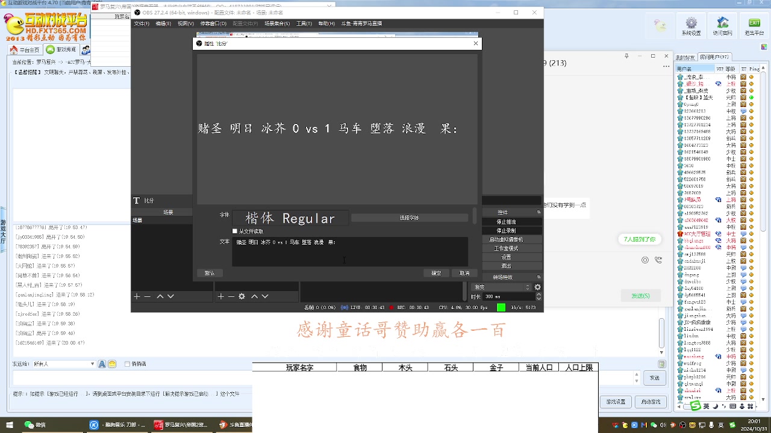Image resolution: width=771 pixels, height=433 pixels.
Task: Click the properties dialog vertical scrollbar
Action: 475,216
